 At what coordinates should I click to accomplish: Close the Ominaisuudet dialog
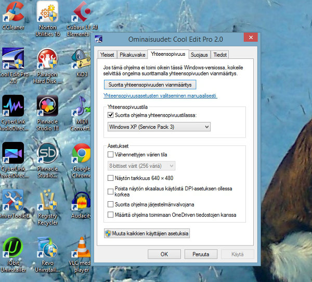tap(251, 38)
